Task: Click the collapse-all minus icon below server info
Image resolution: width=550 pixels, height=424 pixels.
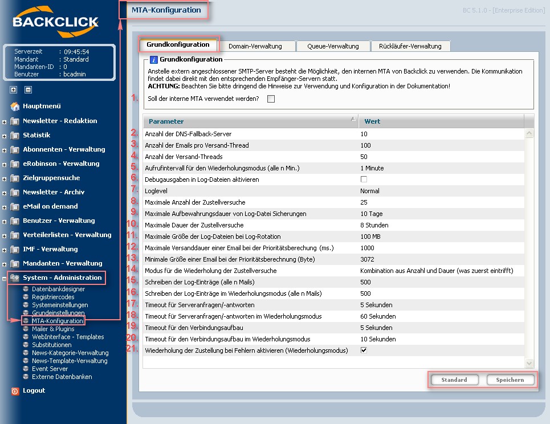Action: [28, 90]
